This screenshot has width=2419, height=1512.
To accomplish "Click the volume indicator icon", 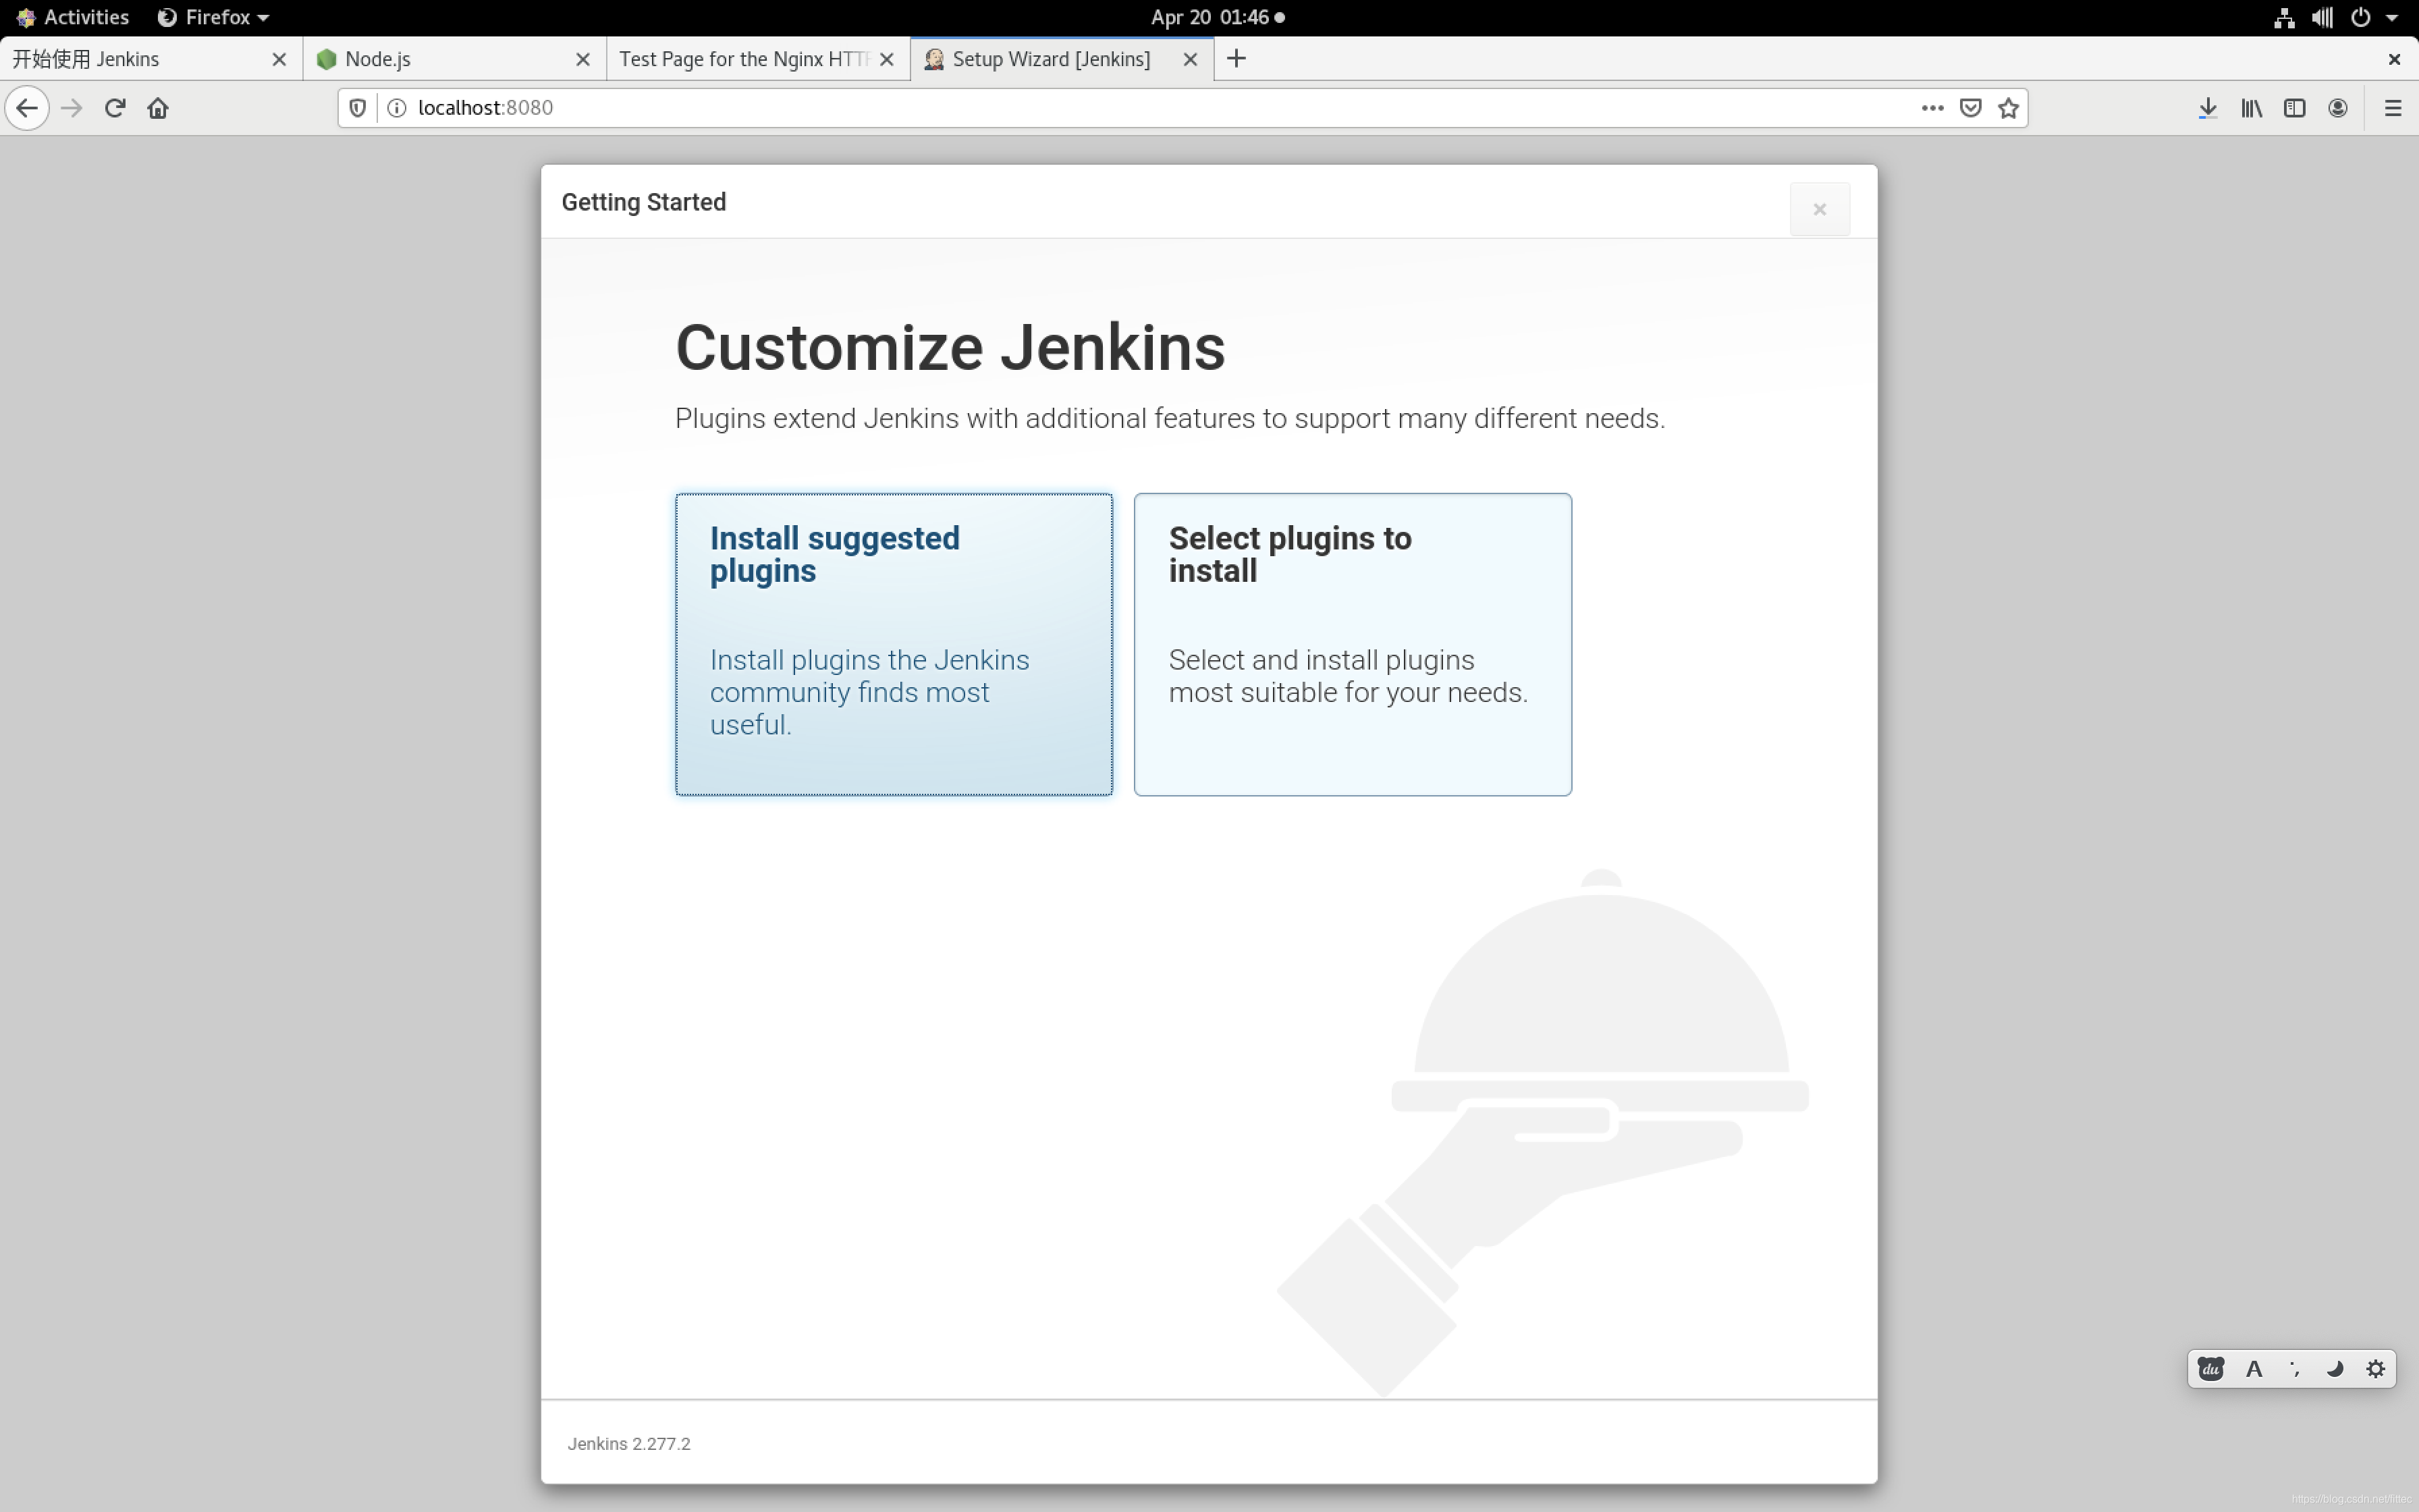I will [2322, 17].
